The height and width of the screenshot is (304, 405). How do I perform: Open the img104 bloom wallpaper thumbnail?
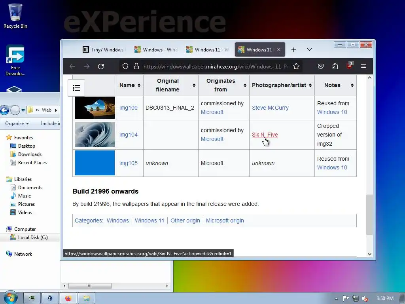click(x=95, y=135)
